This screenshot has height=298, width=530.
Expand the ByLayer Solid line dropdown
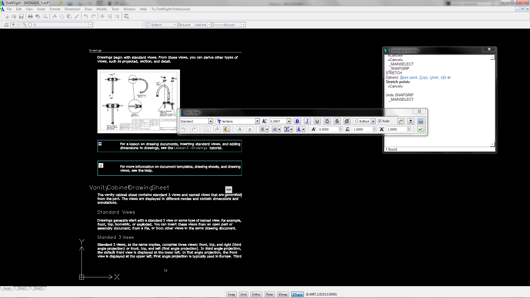[x=209, y=25]
